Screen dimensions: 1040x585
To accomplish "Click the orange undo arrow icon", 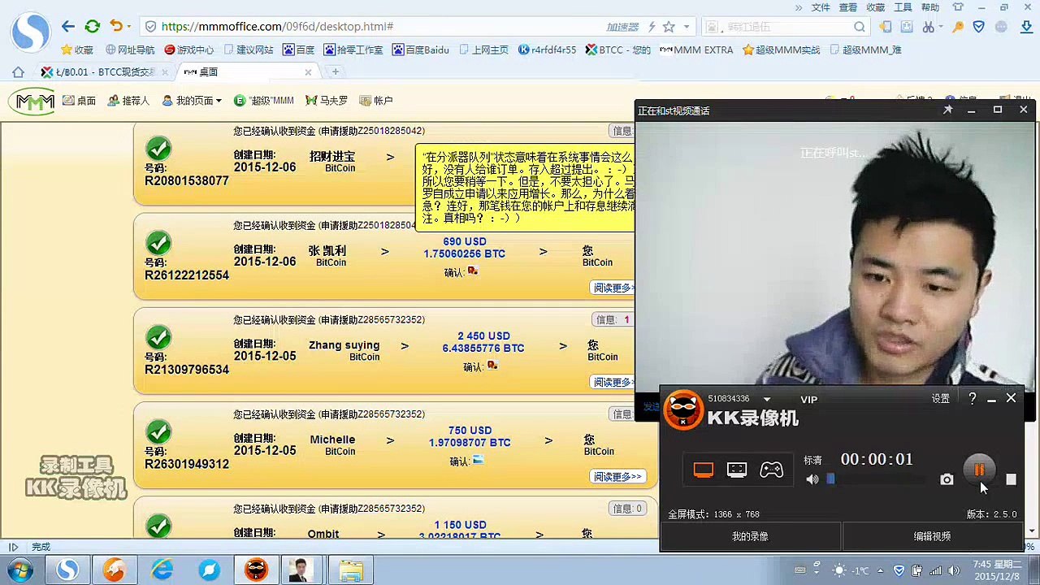I will click(x=115, y=26).
